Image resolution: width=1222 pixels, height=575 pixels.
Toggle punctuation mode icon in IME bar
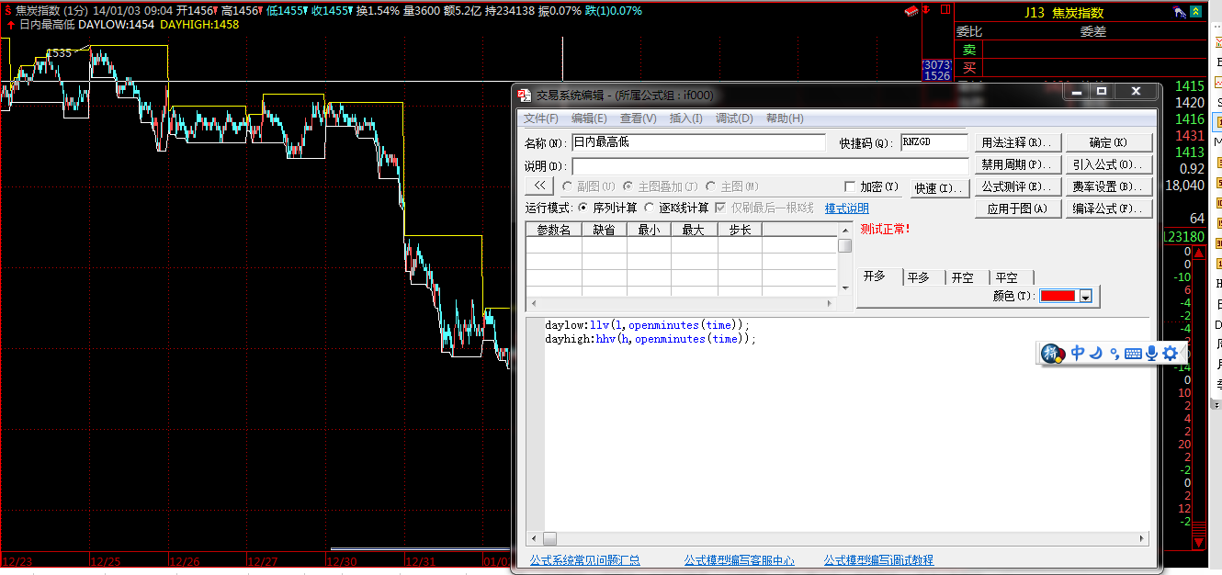pos(1115,354)
